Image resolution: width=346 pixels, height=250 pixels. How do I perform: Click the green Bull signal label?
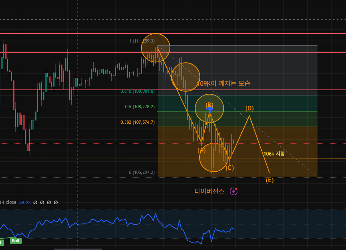point(15,241)
